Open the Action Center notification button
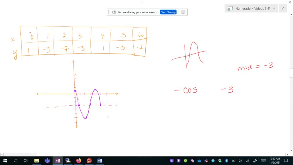This screenshot has width=293, height=165. click(x=286, y=160)
